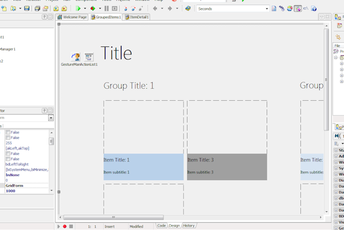Open the Seconds dropdown in the toolbar
The height and width of the screenshot is (230, 344).
[x=267, y=9]
